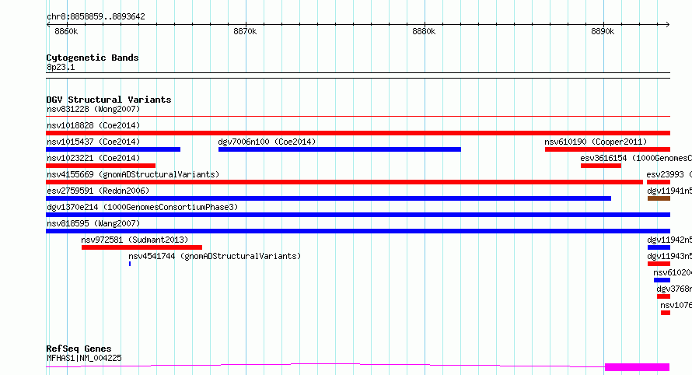The height and width of the screenshot is (375, 692).
Task: Select the nsv972581 red variant bar
Action: pos(142,247)
